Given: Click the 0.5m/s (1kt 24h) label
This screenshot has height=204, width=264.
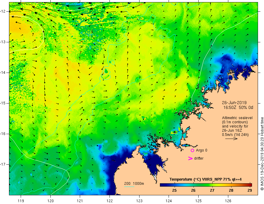Looking at the screenshot, I should 235,134.
